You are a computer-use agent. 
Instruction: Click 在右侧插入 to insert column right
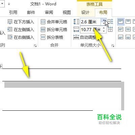(x=21, y=37)
